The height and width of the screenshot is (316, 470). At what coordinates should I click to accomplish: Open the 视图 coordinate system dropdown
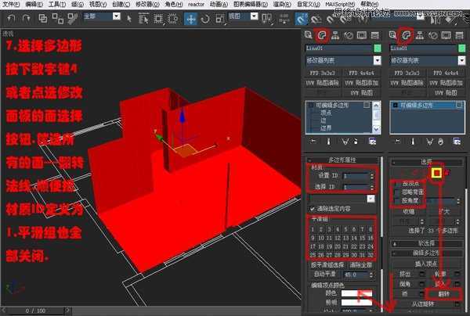(x=254, y=16)
